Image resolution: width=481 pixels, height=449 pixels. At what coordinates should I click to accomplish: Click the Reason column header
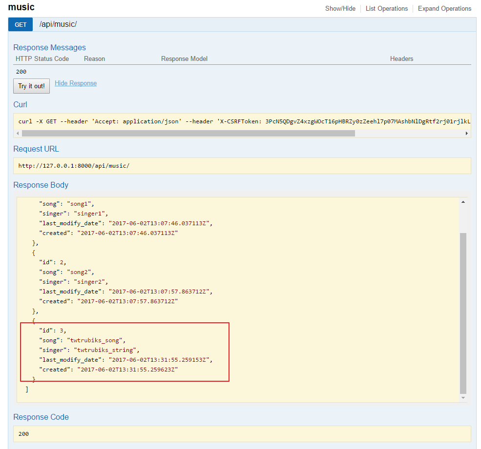[x=94, y=59]
